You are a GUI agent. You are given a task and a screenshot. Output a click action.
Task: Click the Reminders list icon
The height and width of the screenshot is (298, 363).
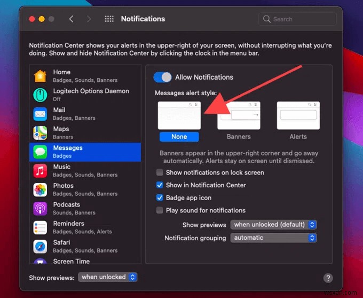[x=40, y=227]
